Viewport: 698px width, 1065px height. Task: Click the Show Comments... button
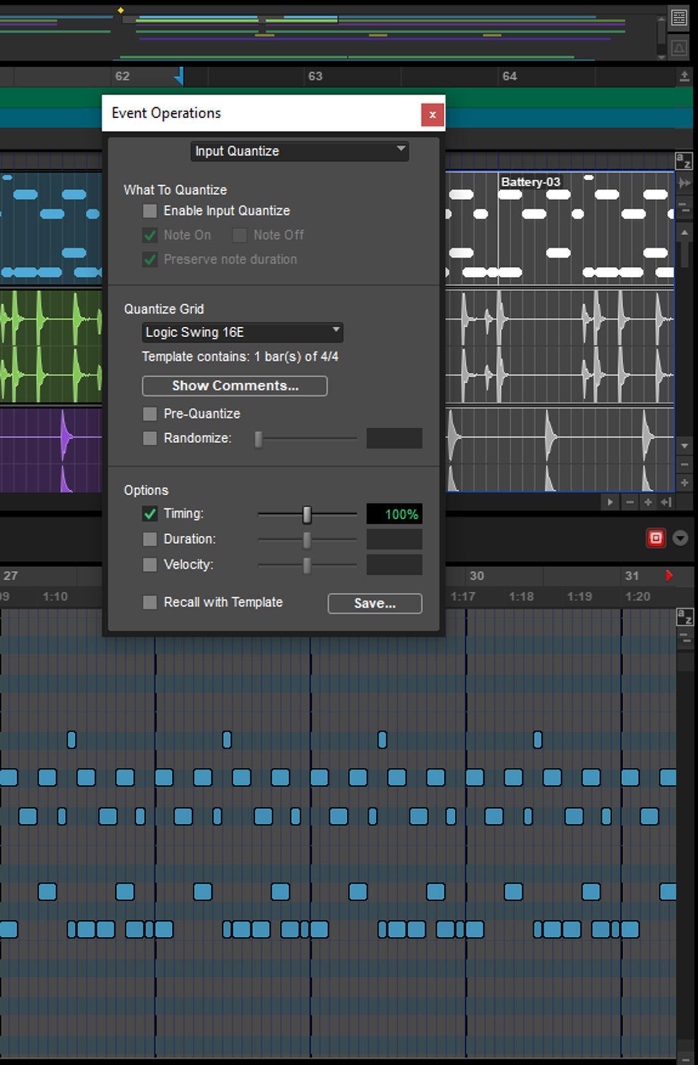click(x=234, y=386)
